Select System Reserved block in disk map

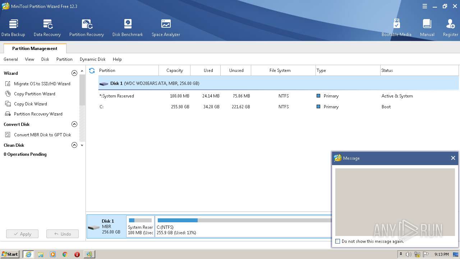(x=141, y=226)
